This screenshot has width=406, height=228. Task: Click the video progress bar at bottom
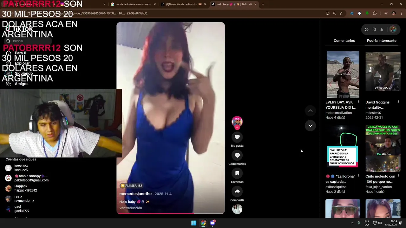(x=170, y=213)
